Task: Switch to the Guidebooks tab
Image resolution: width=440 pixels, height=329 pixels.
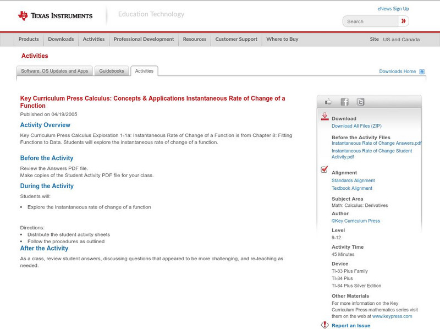Action: tap(112, 71)
